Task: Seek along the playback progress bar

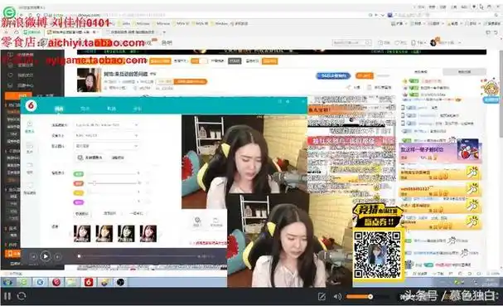Action: [x=138, y=256]
